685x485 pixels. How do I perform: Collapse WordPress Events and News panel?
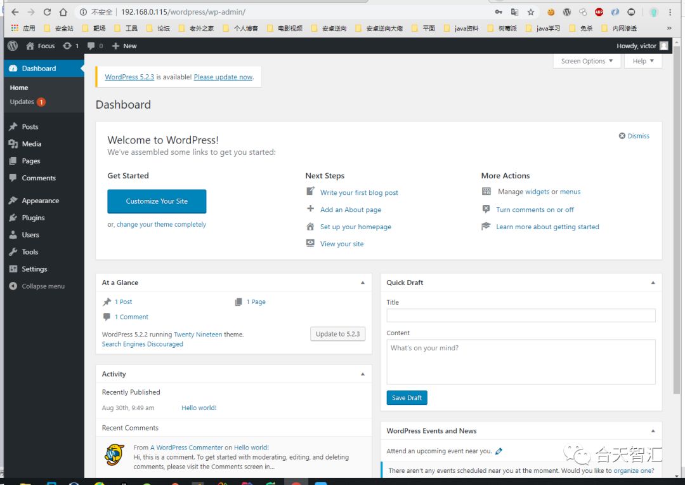tap(653, 431)
